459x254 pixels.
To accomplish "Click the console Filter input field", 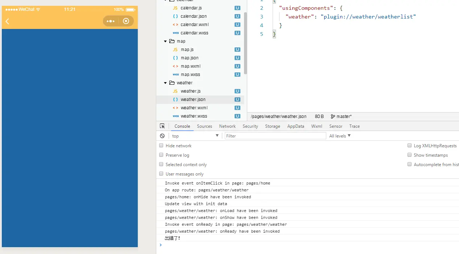I will (x=276, y=136).
